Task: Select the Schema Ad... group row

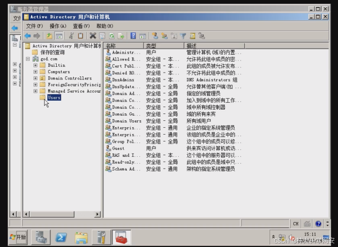Action: tap(174, 169)
